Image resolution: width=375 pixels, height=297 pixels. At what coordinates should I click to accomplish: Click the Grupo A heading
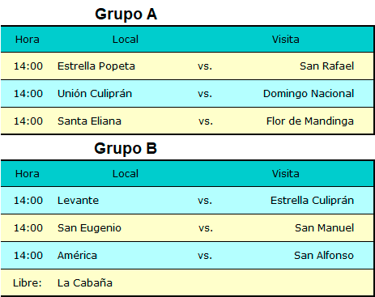pyautogui.click(x=126, y=15)
